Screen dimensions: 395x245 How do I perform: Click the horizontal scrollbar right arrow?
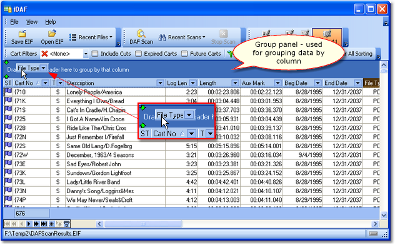point(376,224)
